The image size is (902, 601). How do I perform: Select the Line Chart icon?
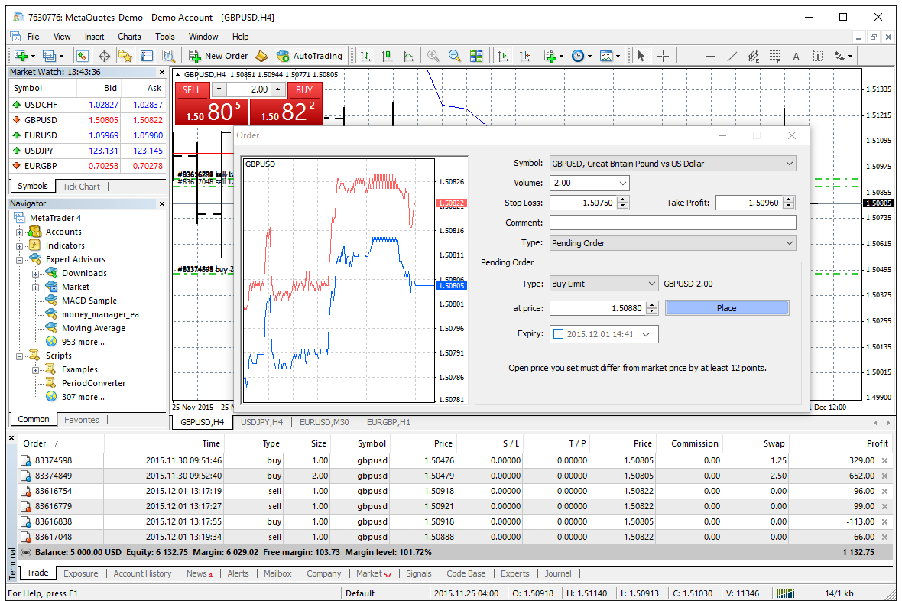408,56
